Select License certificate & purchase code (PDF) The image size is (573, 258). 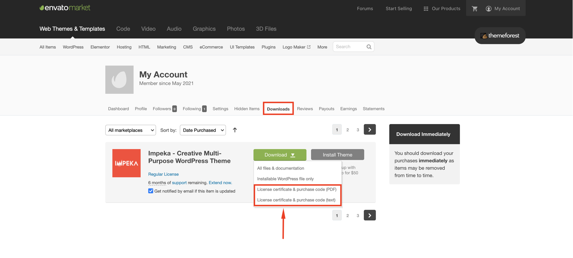point(297,189)
